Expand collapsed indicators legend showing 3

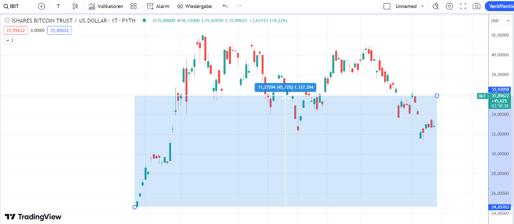10,40
